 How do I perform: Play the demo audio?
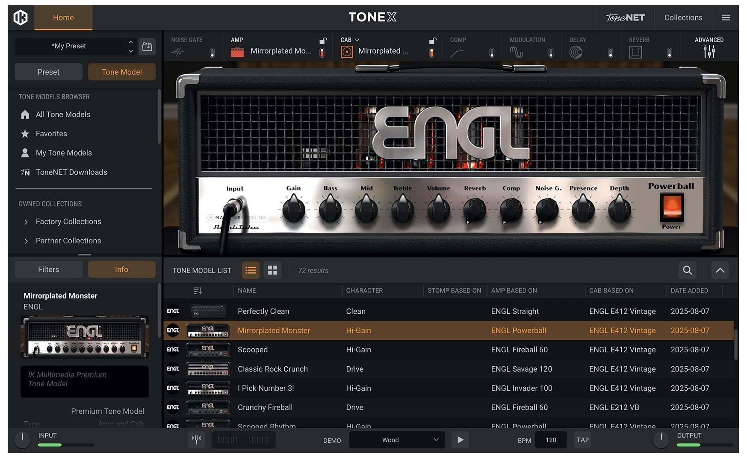pyautogui.click(x=460, y=440)
